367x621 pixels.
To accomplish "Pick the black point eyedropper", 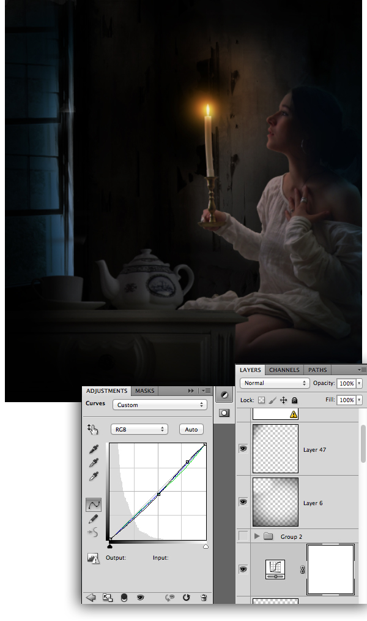I will coord(94,449).
